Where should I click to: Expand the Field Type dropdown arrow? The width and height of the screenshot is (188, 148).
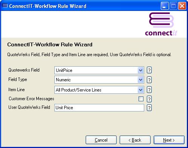click(x=140, y=80)
